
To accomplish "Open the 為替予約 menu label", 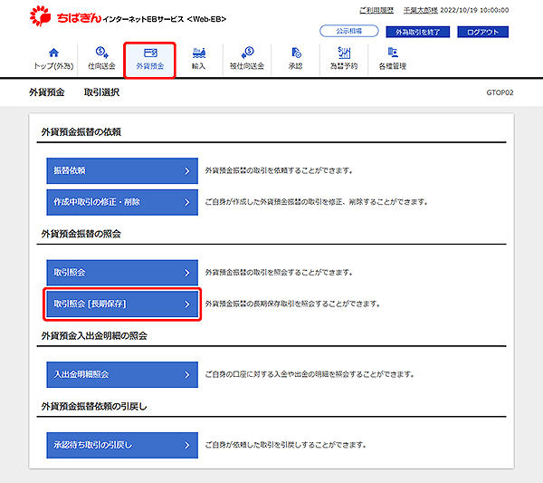I will [x=344, y=66].
